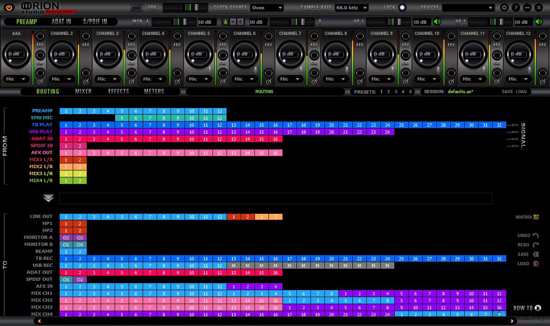Open the Devices dropdown
Image resolution: width=550 pixels, height=326 pixels.
[468, 8]
